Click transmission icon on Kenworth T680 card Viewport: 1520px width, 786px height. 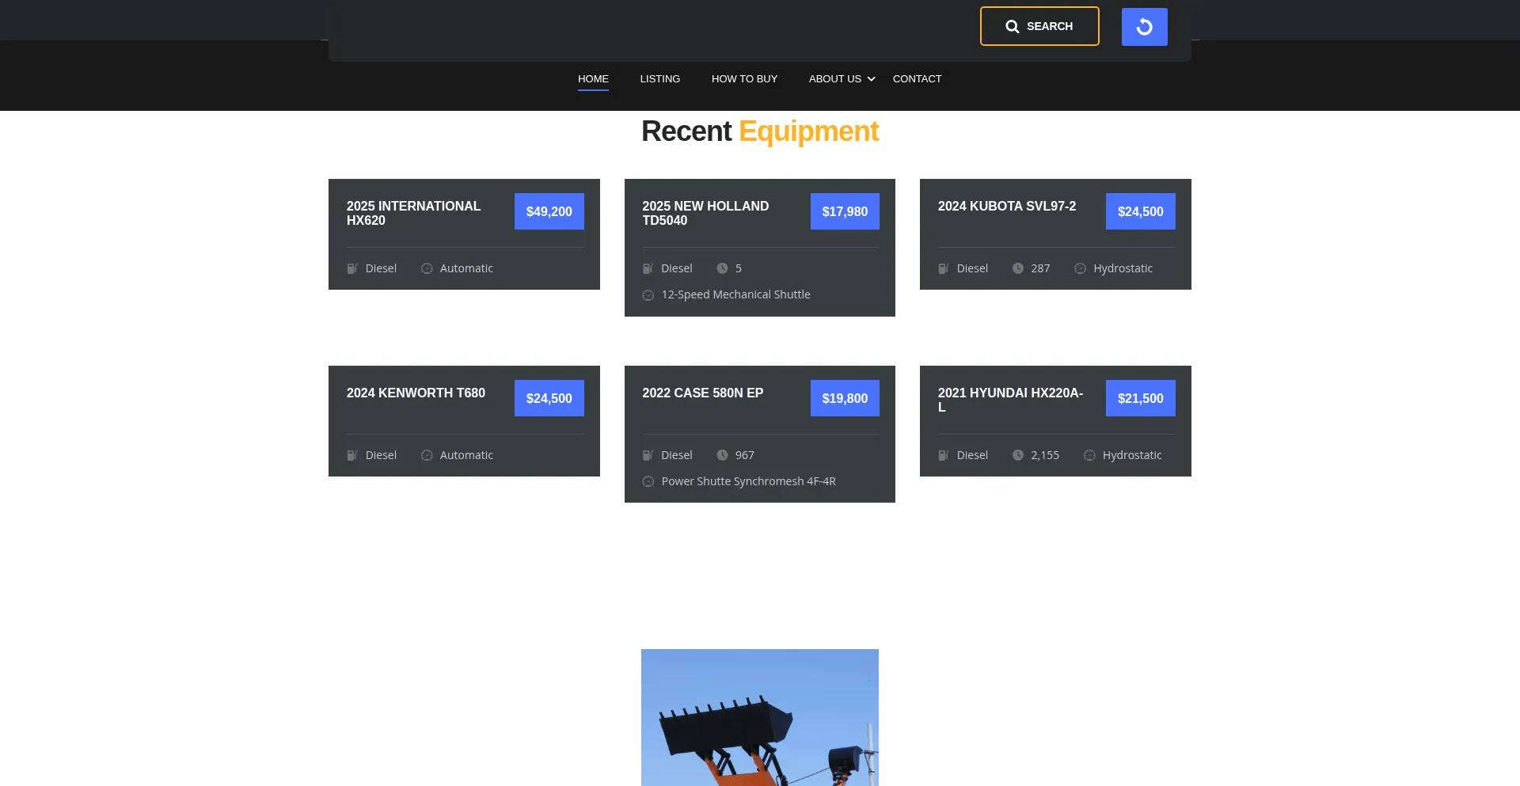427,456
